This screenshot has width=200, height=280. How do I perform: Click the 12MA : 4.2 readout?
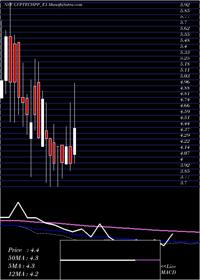(23, 274)
